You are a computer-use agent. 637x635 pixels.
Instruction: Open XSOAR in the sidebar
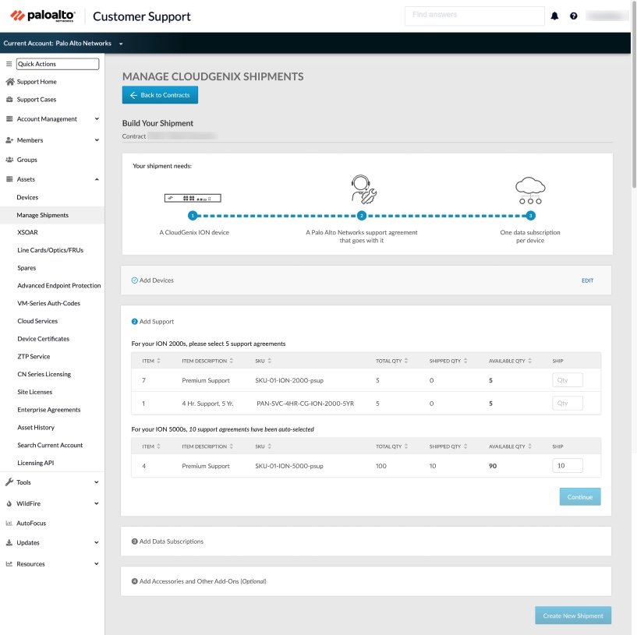[27, 232]
